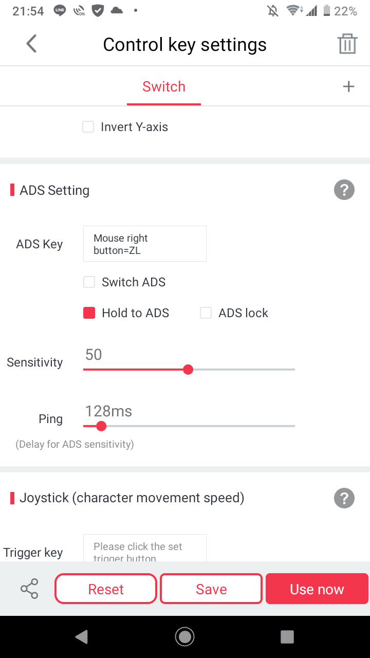Enable Invert Y-axis checkbox
370x658 pixels.
tap(88, 127)
